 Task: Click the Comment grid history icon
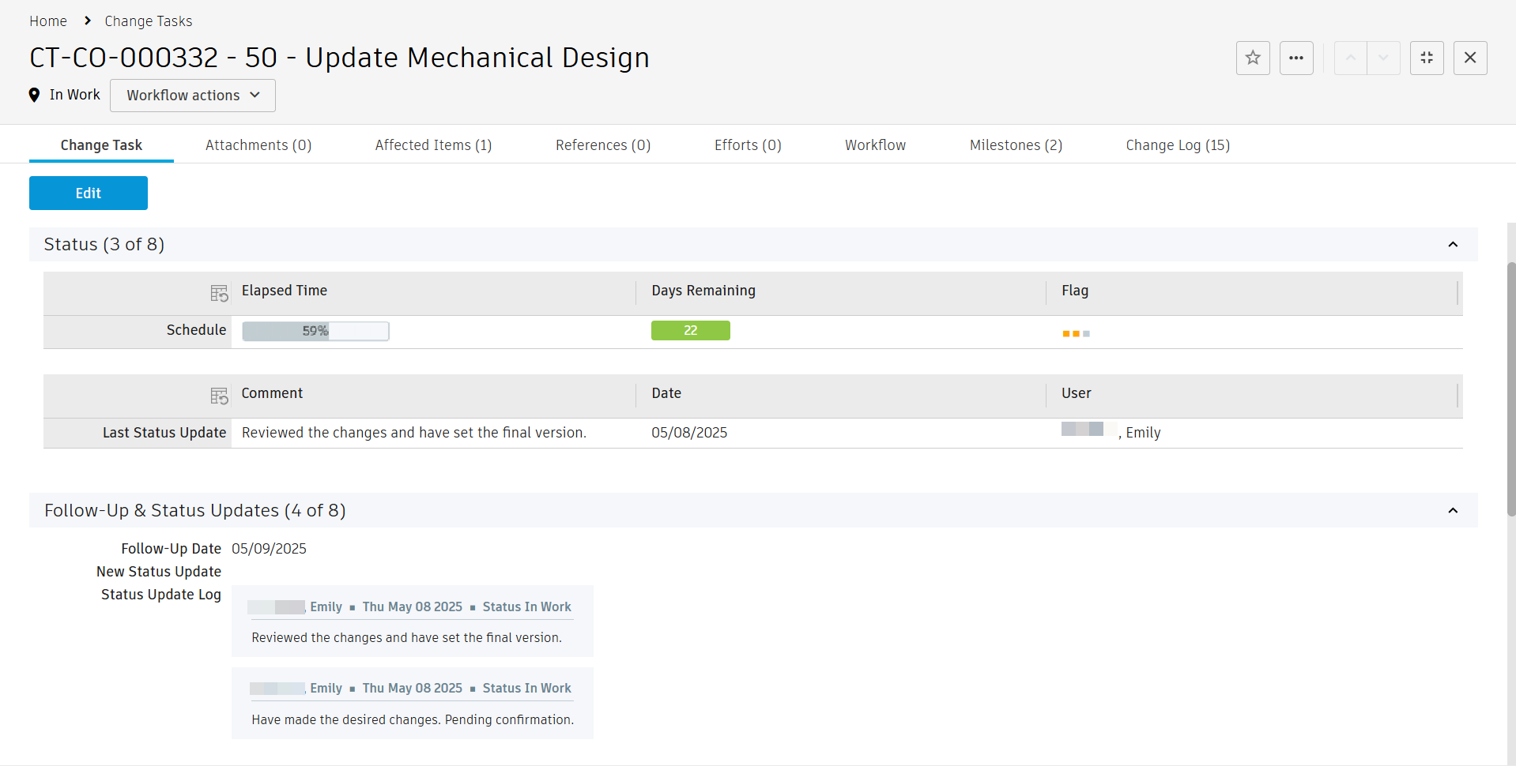pos(219,396)
